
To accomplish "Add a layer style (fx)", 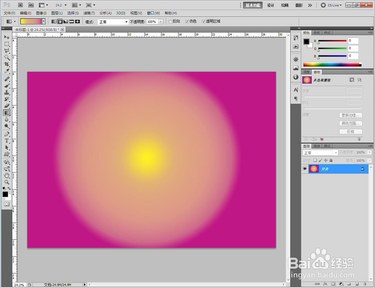I will point(325,284).
